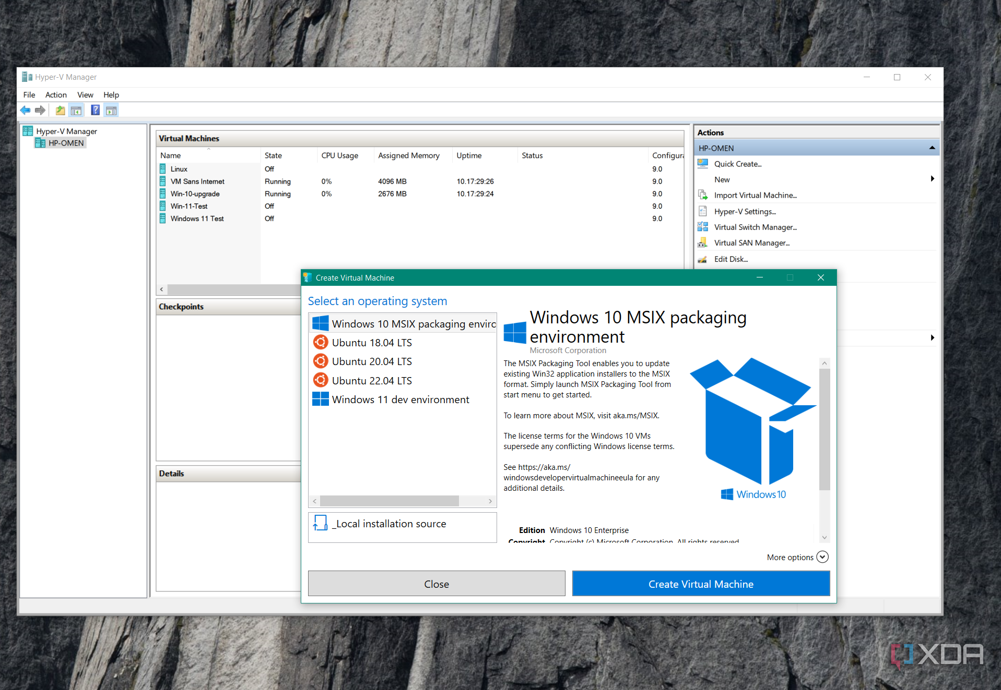Open the Action menu
Screen dimensions: 1001x690
point(56,95)
